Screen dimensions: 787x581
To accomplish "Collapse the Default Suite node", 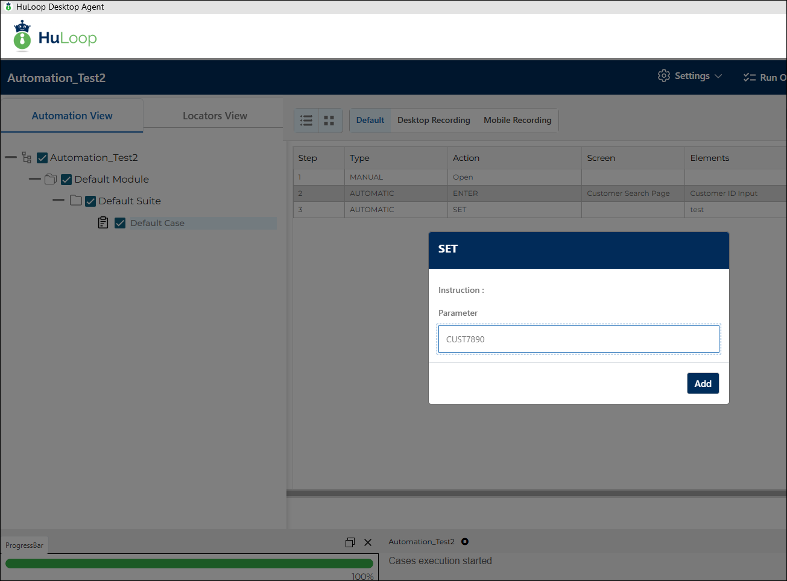I will pos(58,200).
